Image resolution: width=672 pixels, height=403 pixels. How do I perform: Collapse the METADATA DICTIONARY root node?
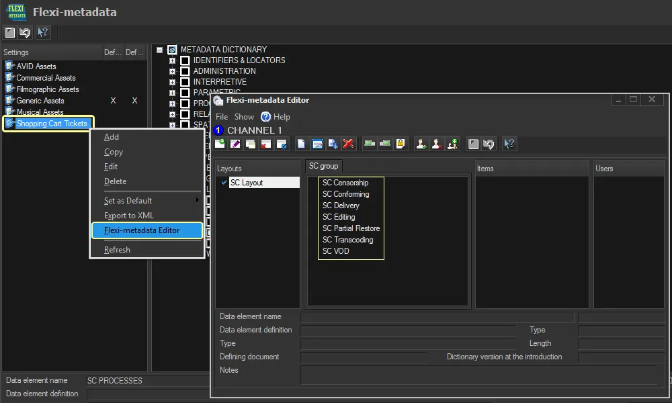[159, 50]
